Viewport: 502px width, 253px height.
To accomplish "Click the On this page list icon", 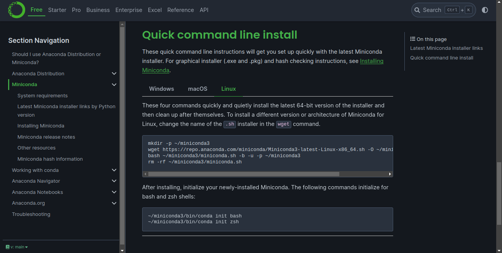I will tap(413, 39).
